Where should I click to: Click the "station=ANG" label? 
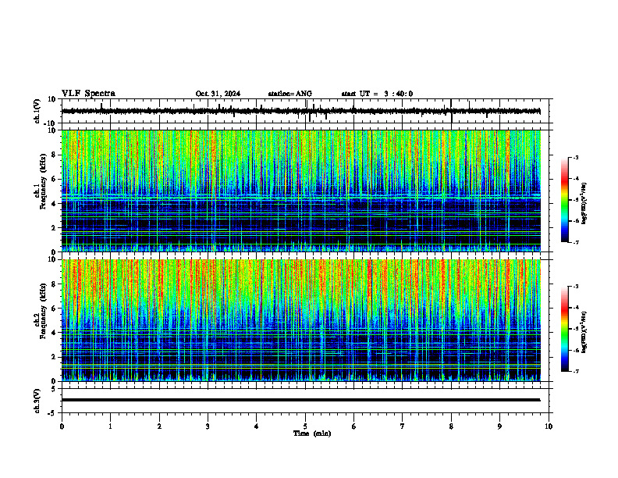coord(290,94)
